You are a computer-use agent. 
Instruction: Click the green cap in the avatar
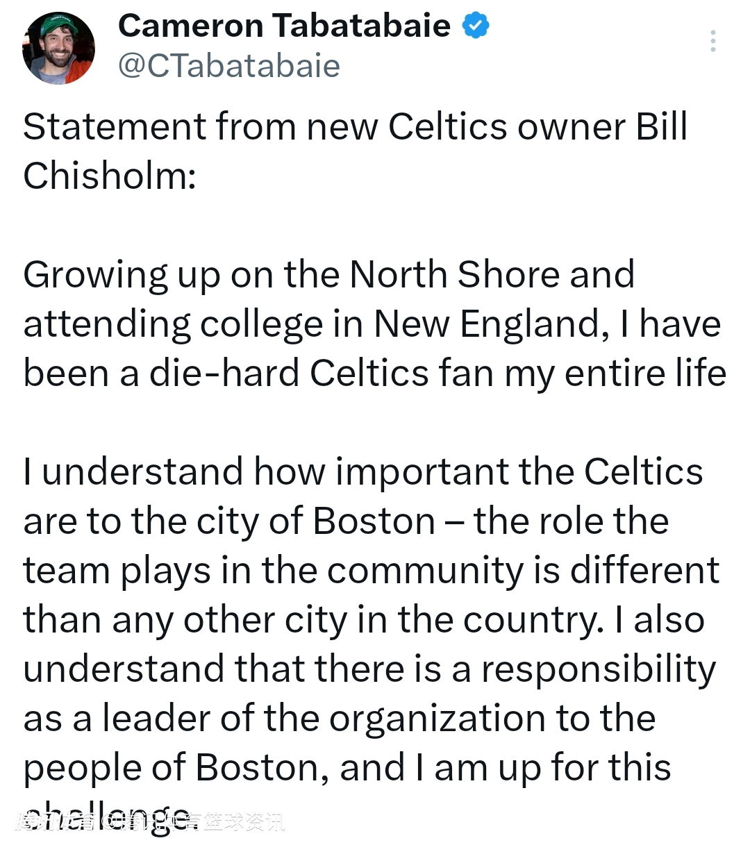(x=57, y=26)
